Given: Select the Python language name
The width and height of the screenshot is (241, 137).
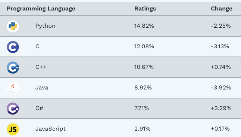Looking at the screenshot, I should point(46,26).
